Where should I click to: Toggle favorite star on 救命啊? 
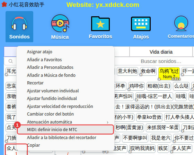pyautogui.click(x=141, y=75)
